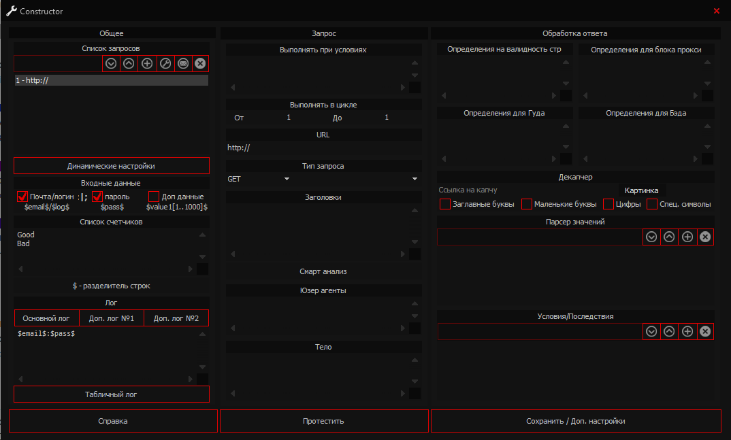Screen dimensions: 731x440
Task: Switch to Доп. лог №2 tab
Action: click(x=176, y=318)
